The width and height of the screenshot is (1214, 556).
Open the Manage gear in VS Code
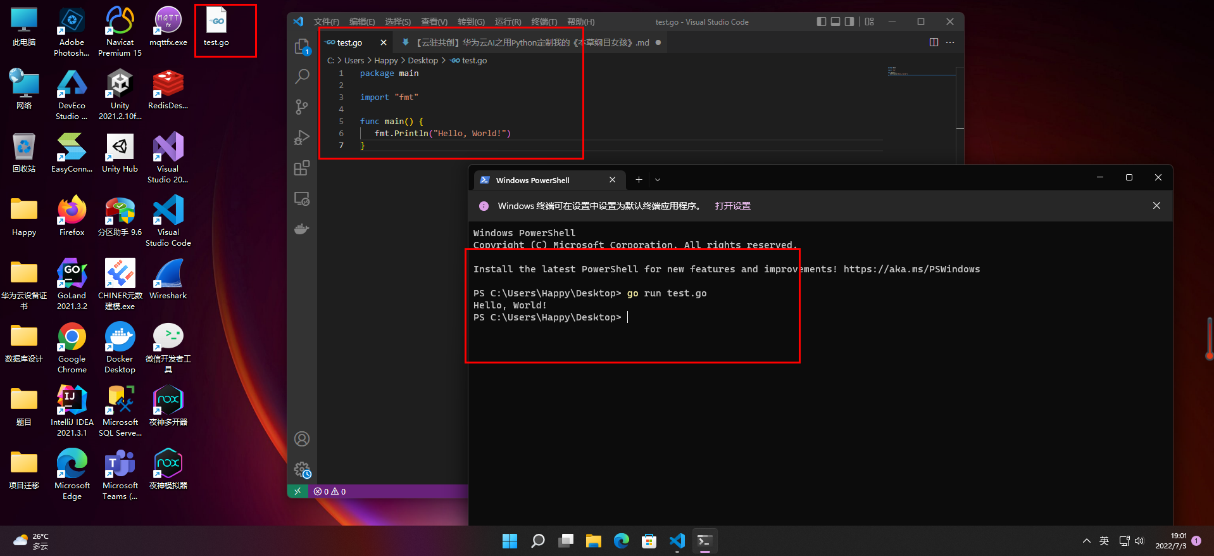coord(302,469)
